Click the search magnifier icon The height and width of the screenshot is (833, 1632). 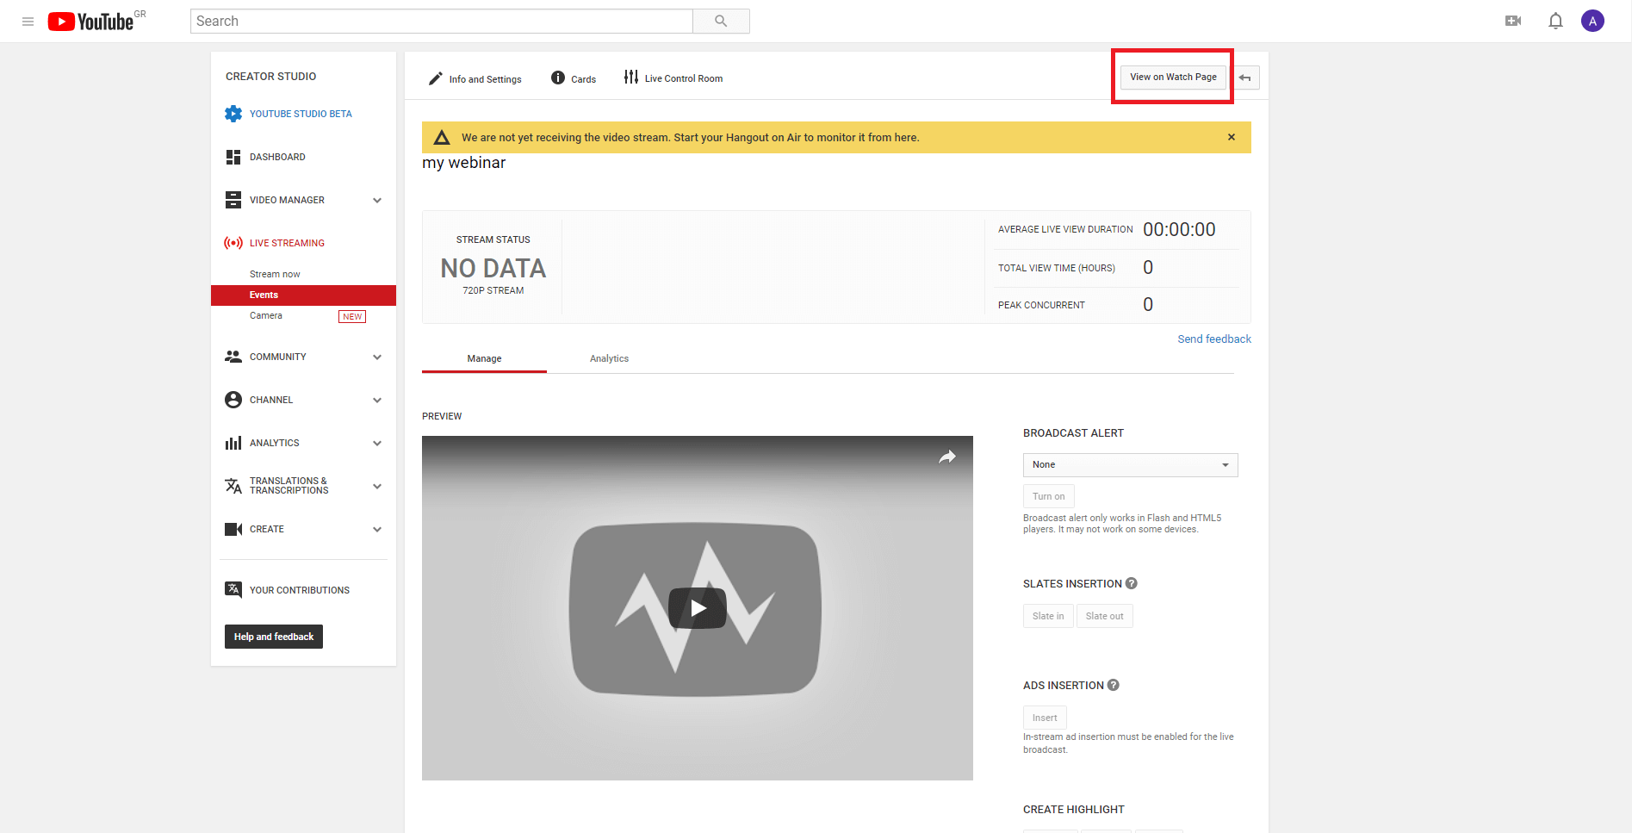pyautogui.click(x=721, y=21)
